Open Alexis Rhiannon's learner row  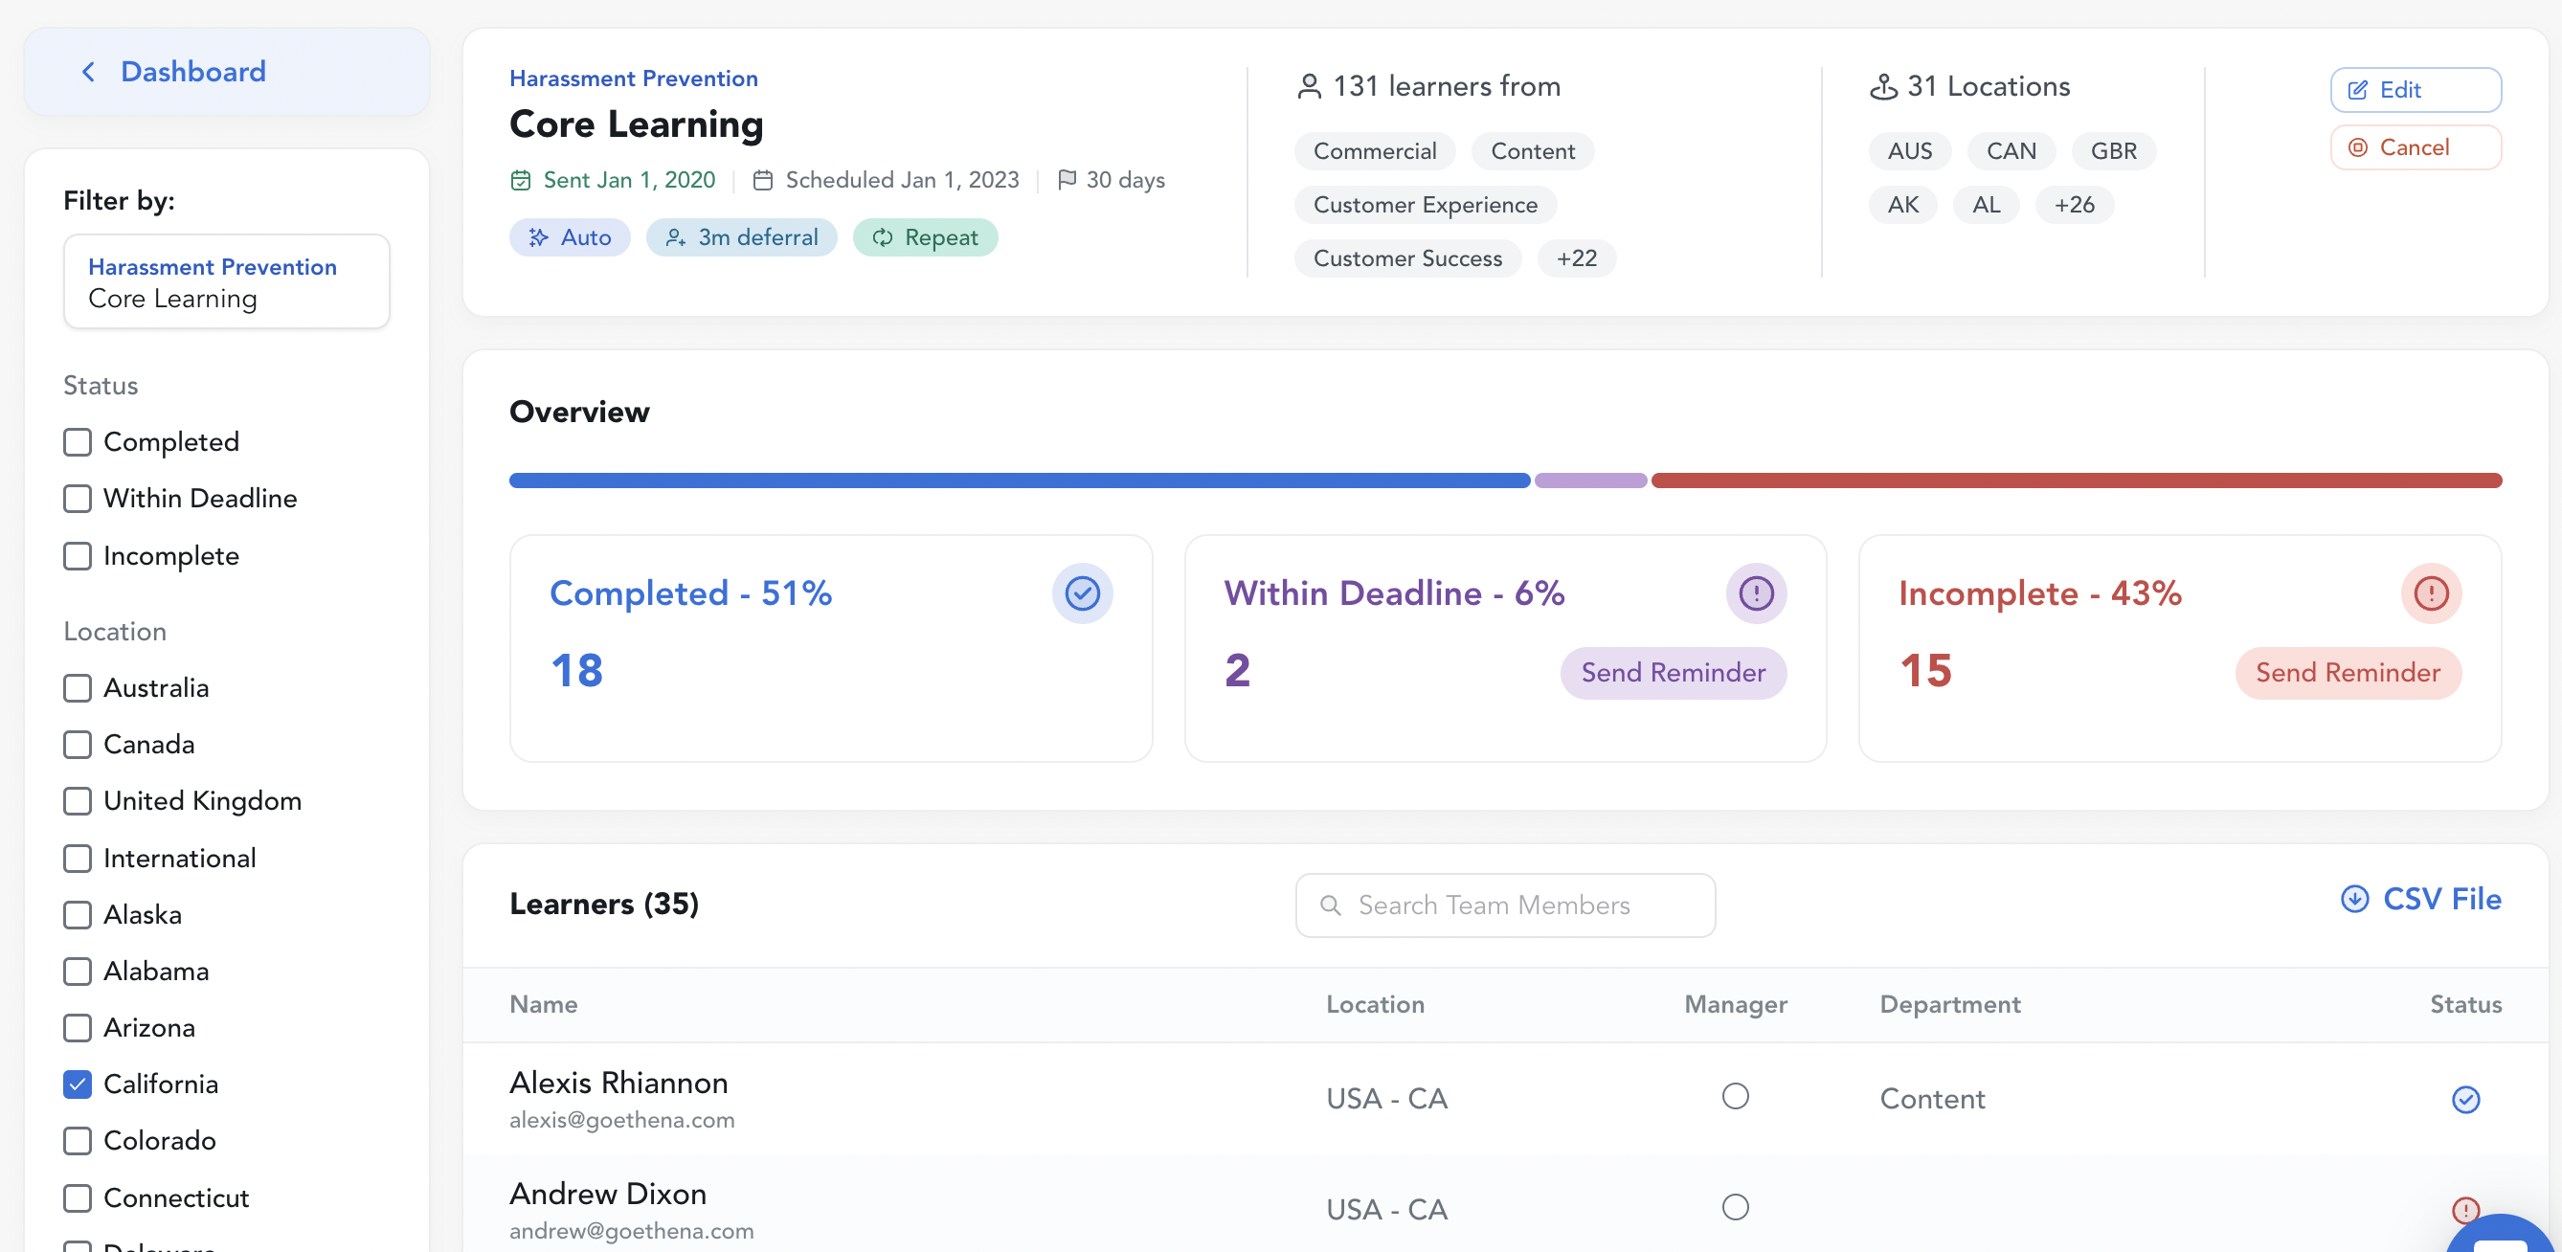1505,1100
